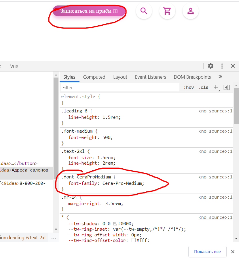Click the leading-6.text-2xl breadcrumb item
This screenshot has height=258, width=239.
(23, 238)
